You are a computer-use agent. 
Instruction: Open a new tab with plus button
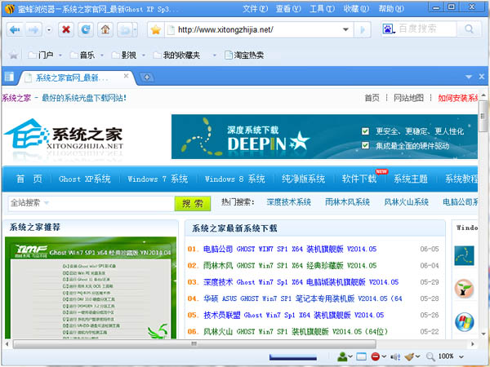(x=147, y=77)
